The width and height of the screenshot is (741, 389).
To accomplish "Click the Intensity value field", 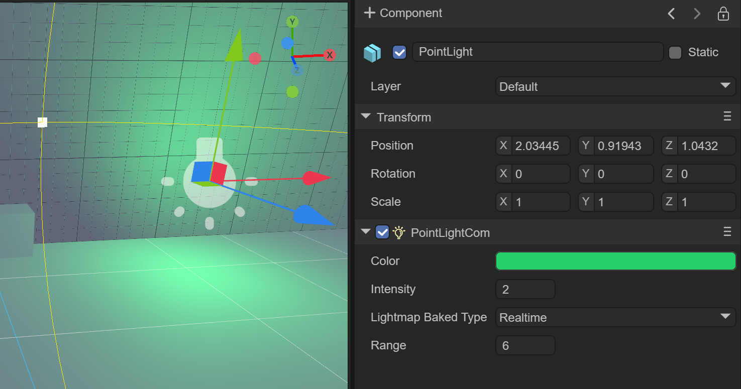I will (x=525, y=290).
